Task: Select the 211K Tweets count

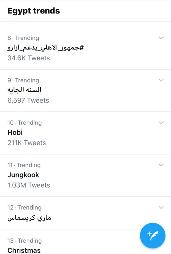Action: click(27, 143)
